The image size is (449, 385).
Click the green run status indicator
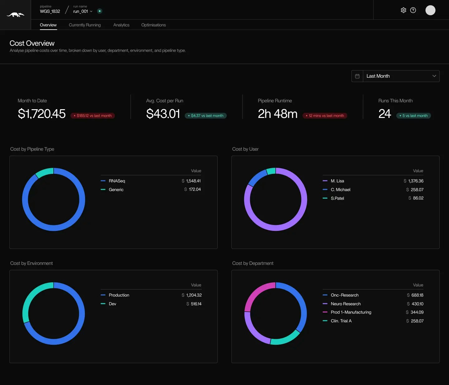pyautogui.click(x=100, y=11)
